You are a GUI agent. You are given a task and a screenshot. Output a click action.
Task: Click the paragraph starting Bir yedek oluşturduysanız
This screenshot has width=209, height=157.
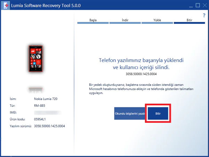coord(141,89)
